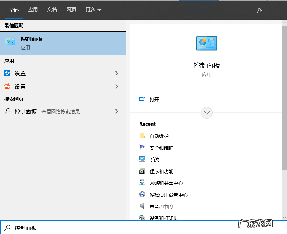Click the orange Sogou Settings icon

(7, 86)
